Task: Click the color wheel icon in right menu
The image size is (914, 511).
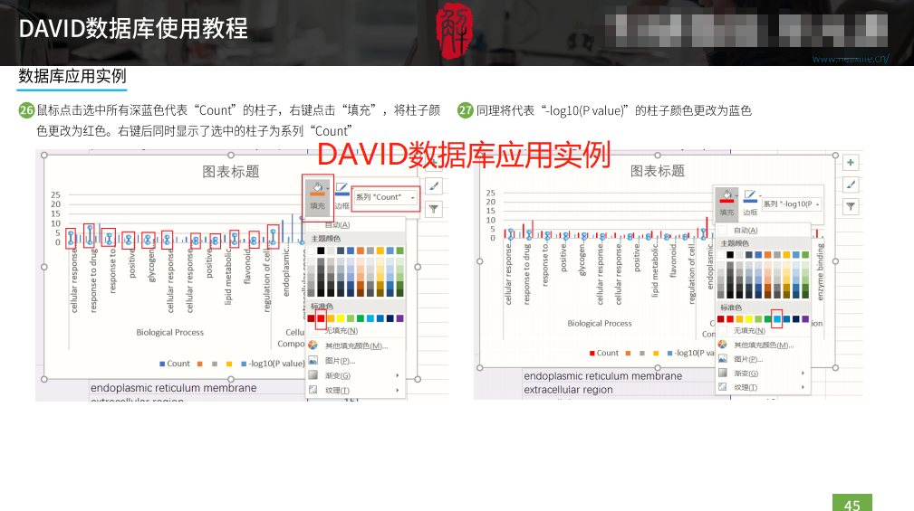Action: pos(723,345)
